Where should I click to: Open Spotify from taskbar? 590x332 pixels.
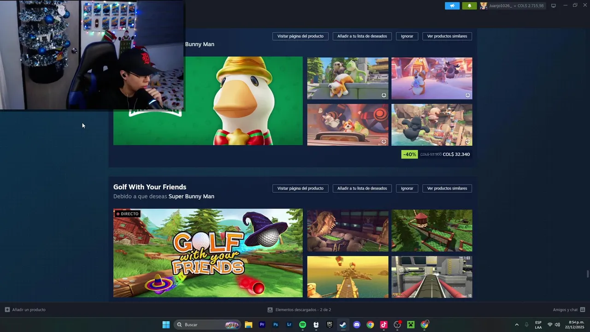tap(302, 325)
